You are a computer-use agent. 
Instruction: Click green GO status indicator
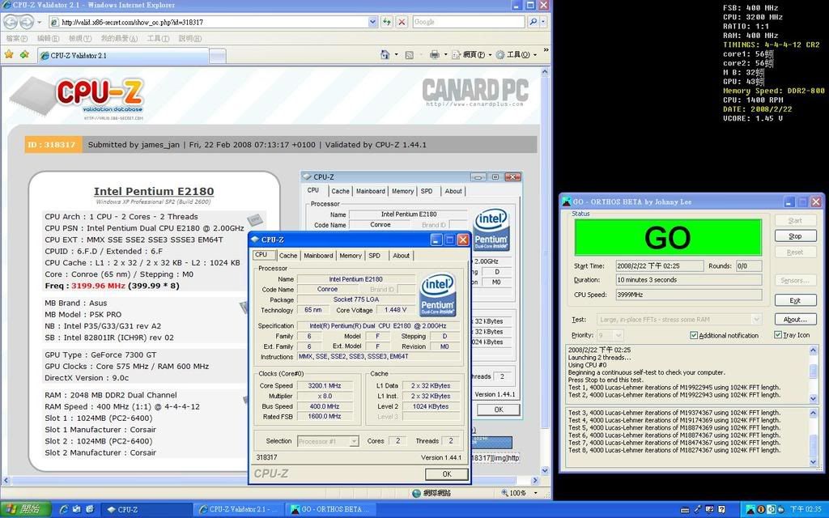668,237
